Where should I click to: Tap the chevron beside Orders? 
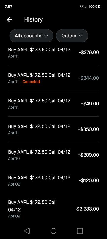click(x=81, y=36)
